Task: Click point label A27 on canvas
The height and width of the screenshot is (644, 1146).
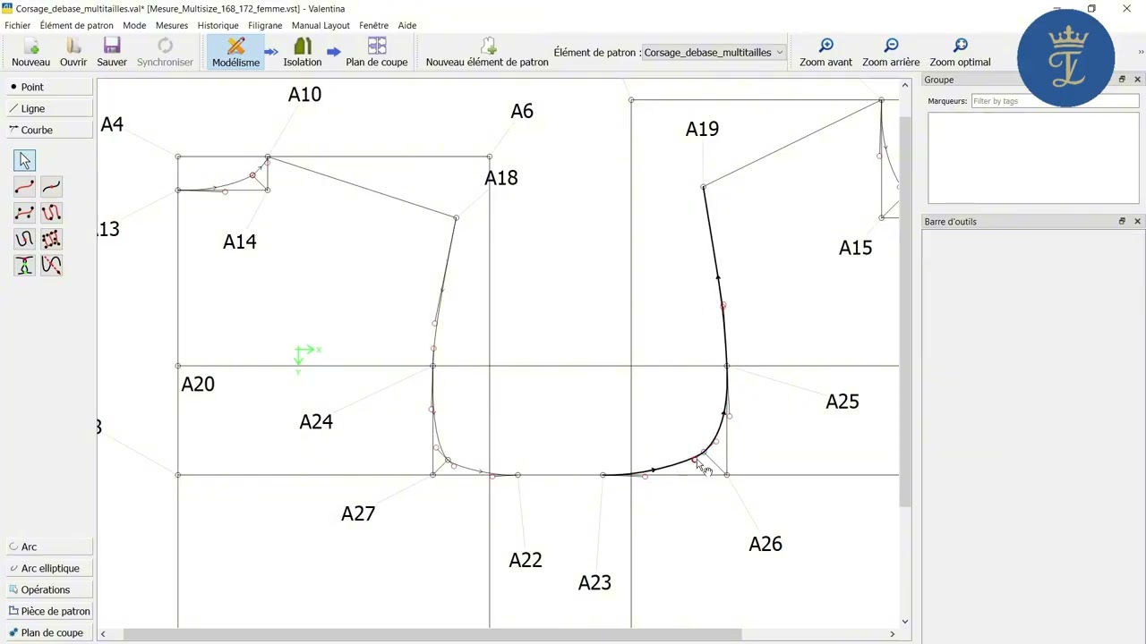Action: [x=358, y=513]
